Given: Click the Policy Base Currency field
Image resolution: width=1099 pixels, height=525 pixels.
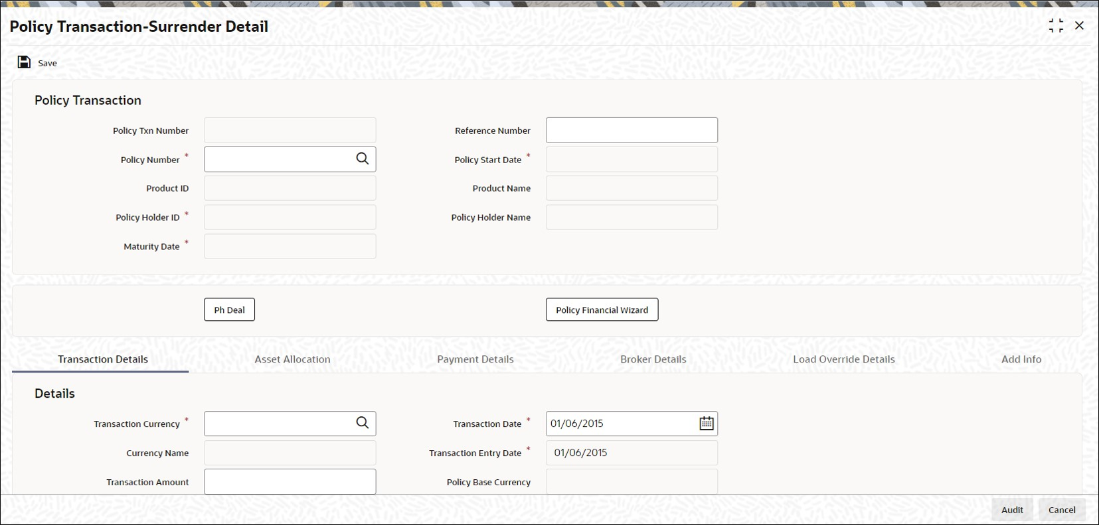Looking at the screenshot, I should tap(632, 482).
